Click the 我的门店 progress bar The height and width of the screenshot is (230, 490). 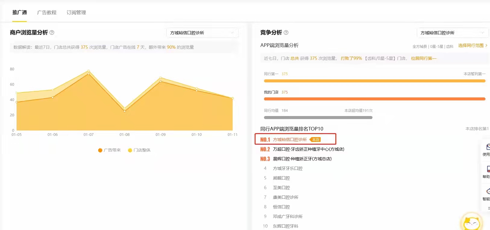[375, 99]
